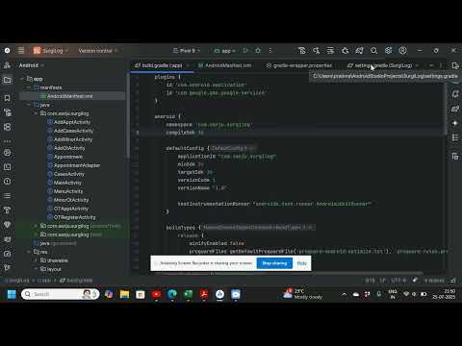Expand the drawable folder

36,260
